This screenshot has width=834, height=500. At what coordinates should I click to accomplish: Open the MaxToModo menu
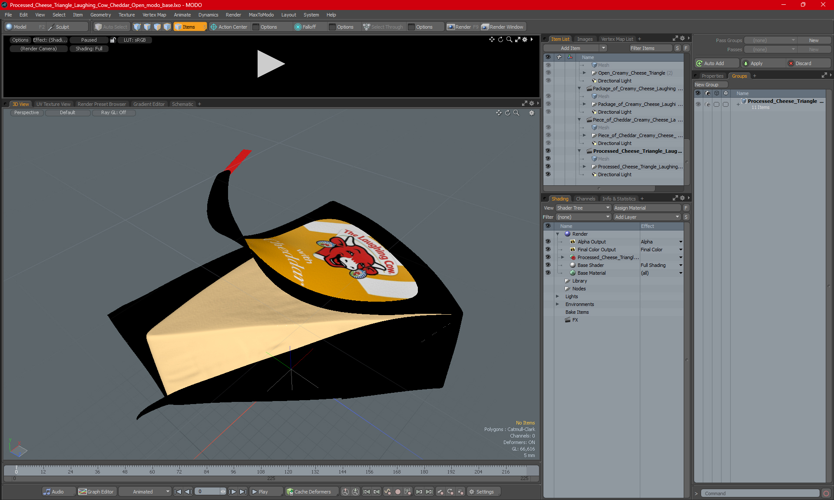(261, 15)
